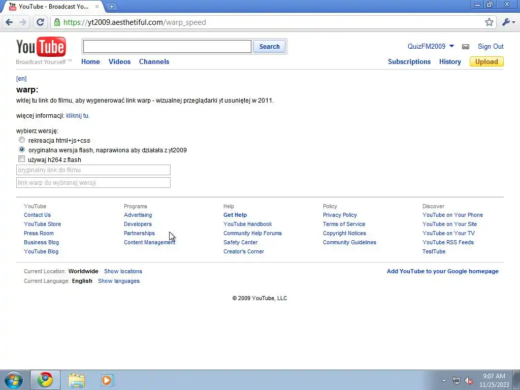Open the YouTube Store footer link

coord(43,224)
